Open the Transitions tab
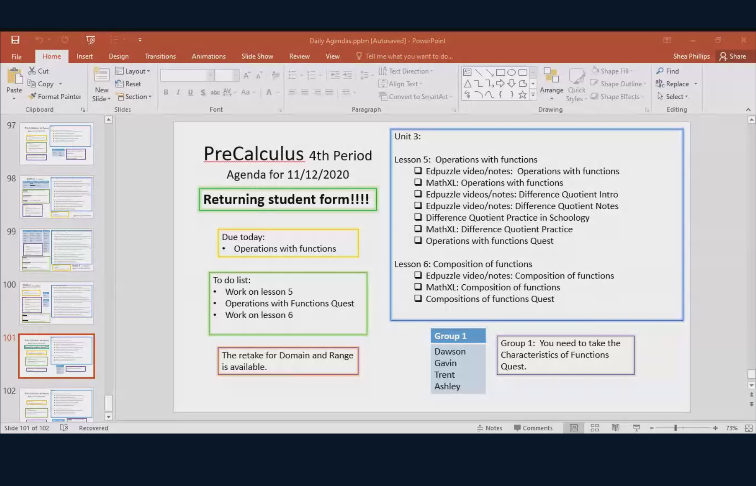The height and width of the screenshot is (486, 756). tap(160, 56)
